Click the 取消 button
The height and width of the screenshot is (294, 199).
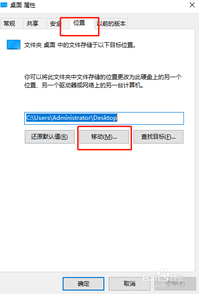coord(130,284)
